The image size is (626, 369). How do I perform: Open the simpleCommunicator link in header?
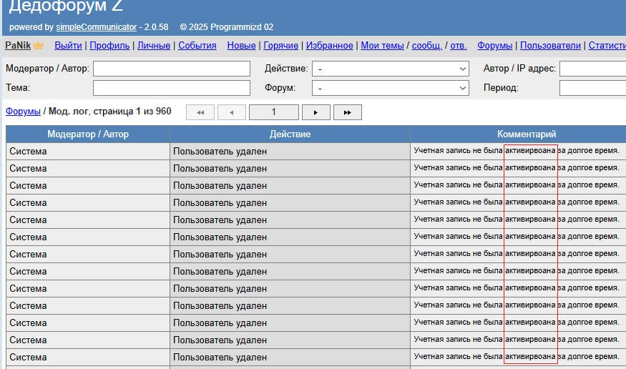[97, 27]
